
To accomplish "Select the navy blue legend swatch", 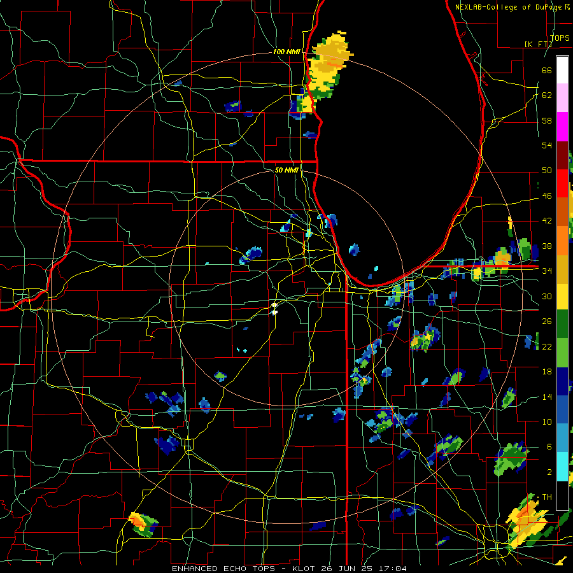I will [562, 381].
